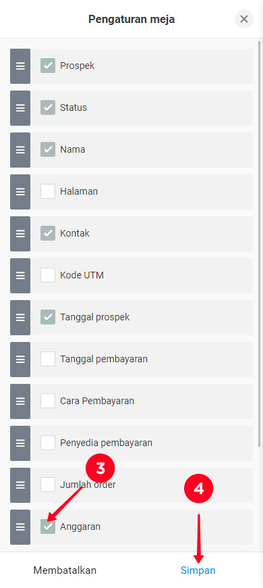Enable the Tanggal pembayaran checkbox
The height and width of the screenshot is (588, 263).
pyautogui.click(x=48, y=359)
